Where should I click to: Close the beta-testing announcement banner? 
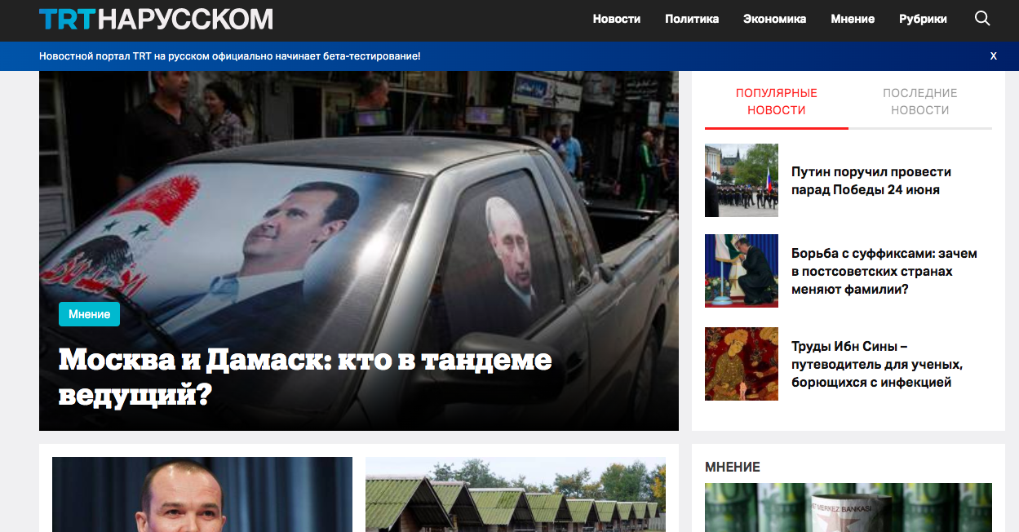993,56
